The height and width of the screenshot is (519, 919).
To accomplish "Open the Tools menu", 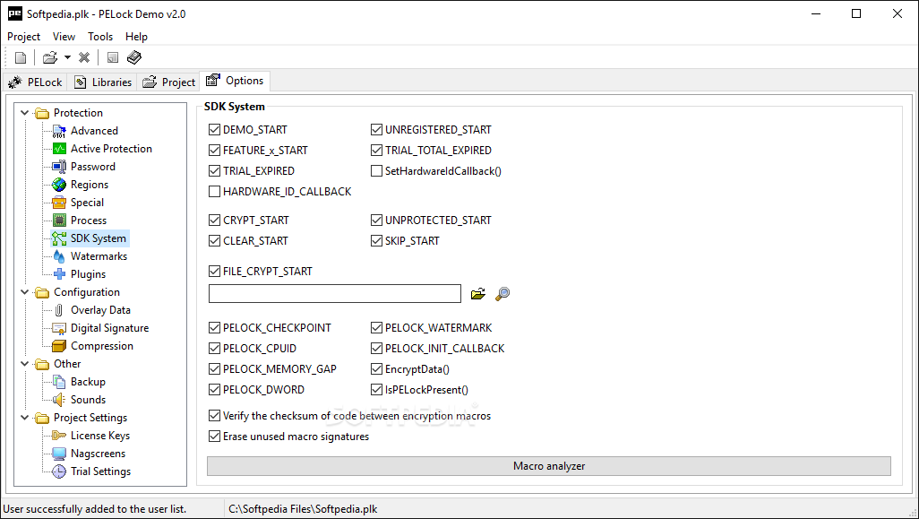I will (x=100, y=37).
